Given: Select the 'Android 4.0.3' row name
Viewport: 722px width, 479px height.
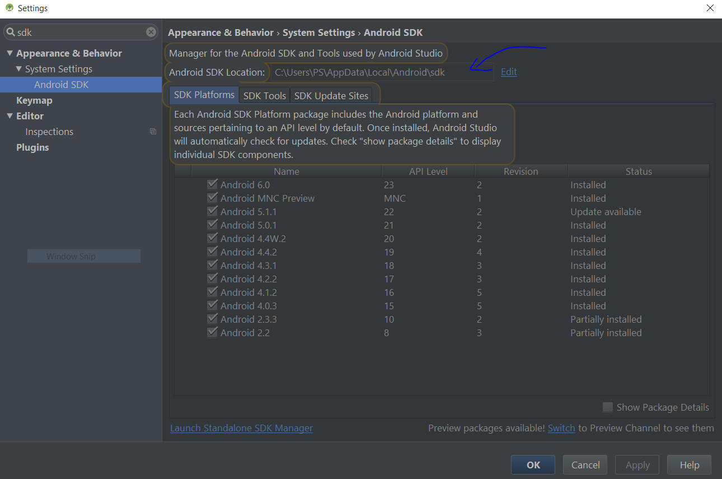Looking at the screenshot, I should point(249,306).
